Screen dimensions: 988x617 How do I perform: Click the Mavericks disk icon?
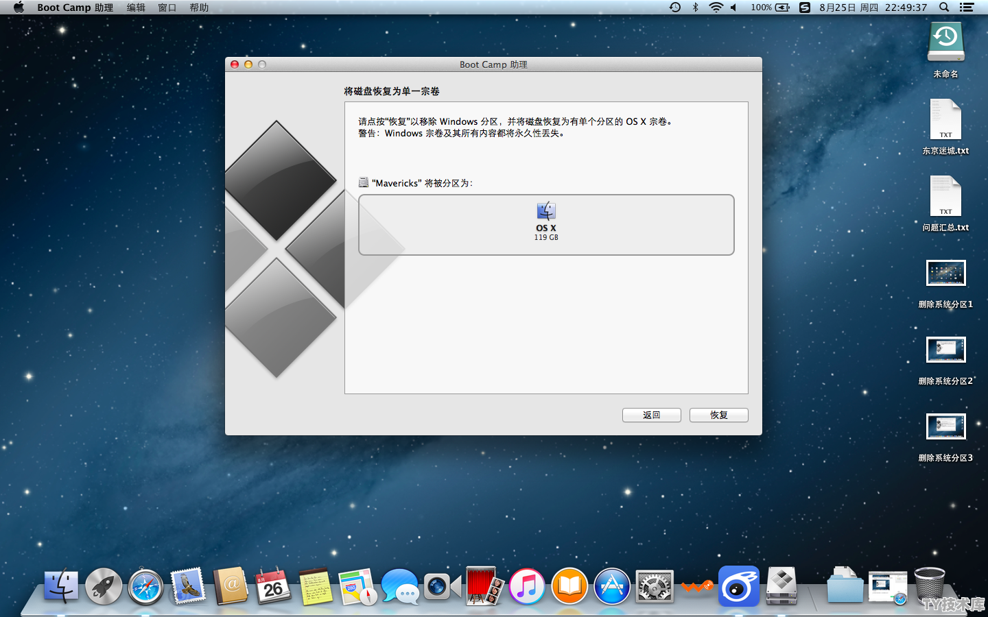pos(364,182)
